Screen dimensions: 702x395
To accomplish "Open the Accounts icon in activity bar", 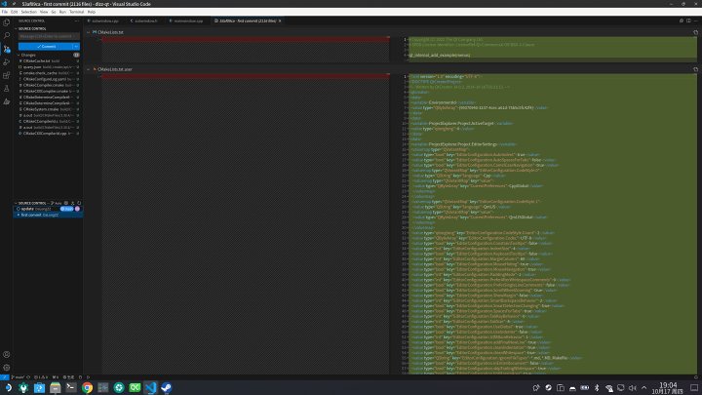I will (x=6, y=354).
